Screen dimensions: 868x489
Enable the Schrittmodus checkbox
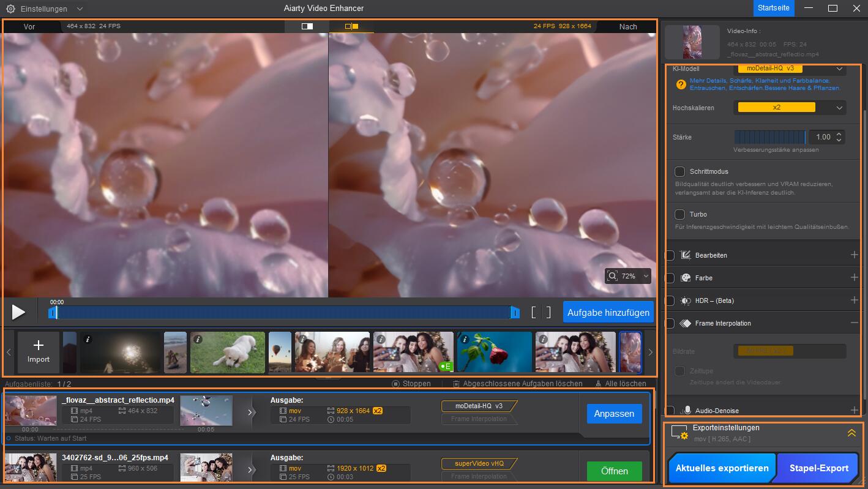point(679,171)
